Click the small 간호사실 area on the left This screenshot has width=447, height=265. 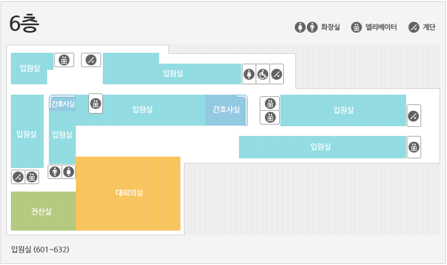[63, 103]
